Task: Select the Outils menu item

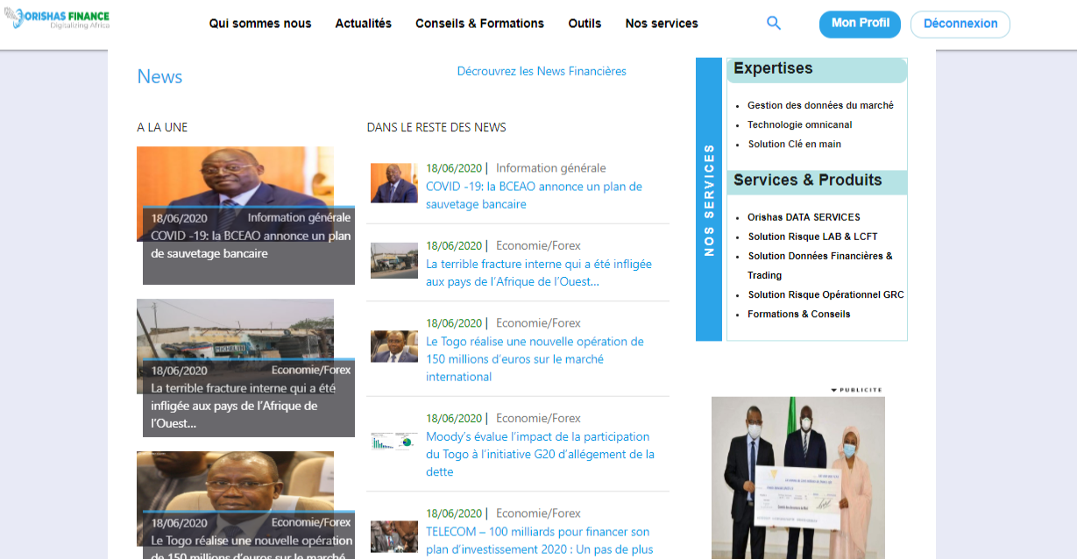Action: [x=585, y=24]
